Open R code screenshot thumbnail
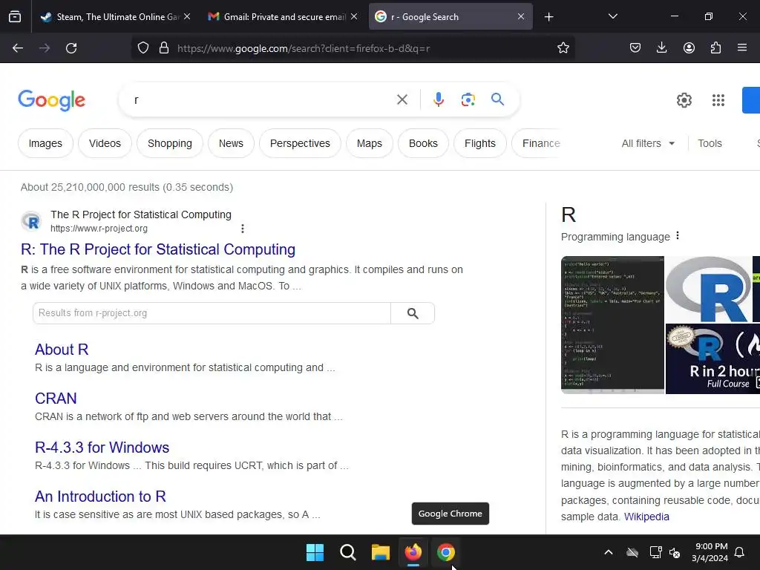The height and width of the screenshot is (570, 760). pyautogui.click(x=612, y=325)
